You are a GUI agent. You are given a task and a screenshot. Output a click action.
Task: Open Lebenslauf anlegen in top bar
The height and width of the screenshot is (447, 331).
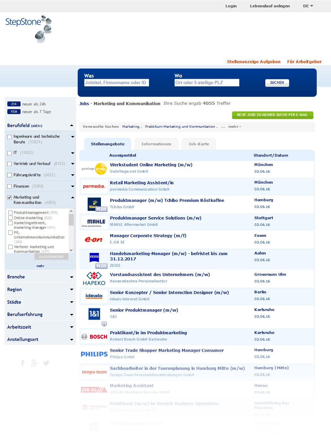point(270,6)
